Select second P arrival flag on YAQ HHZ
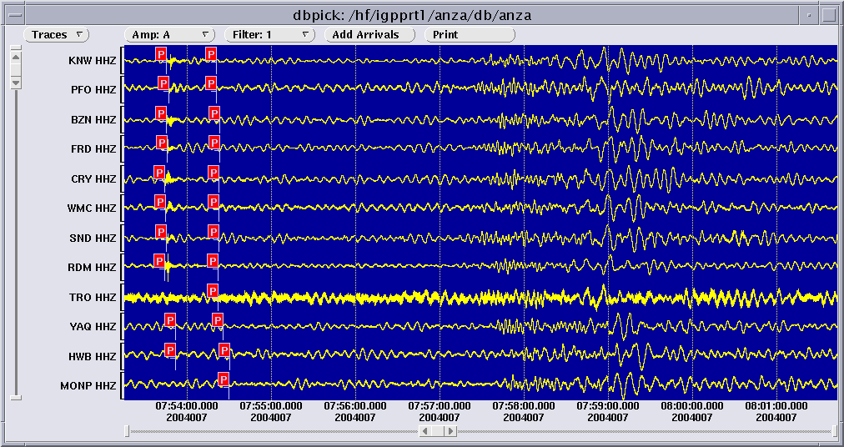The image size is (844, 447). 218,320
